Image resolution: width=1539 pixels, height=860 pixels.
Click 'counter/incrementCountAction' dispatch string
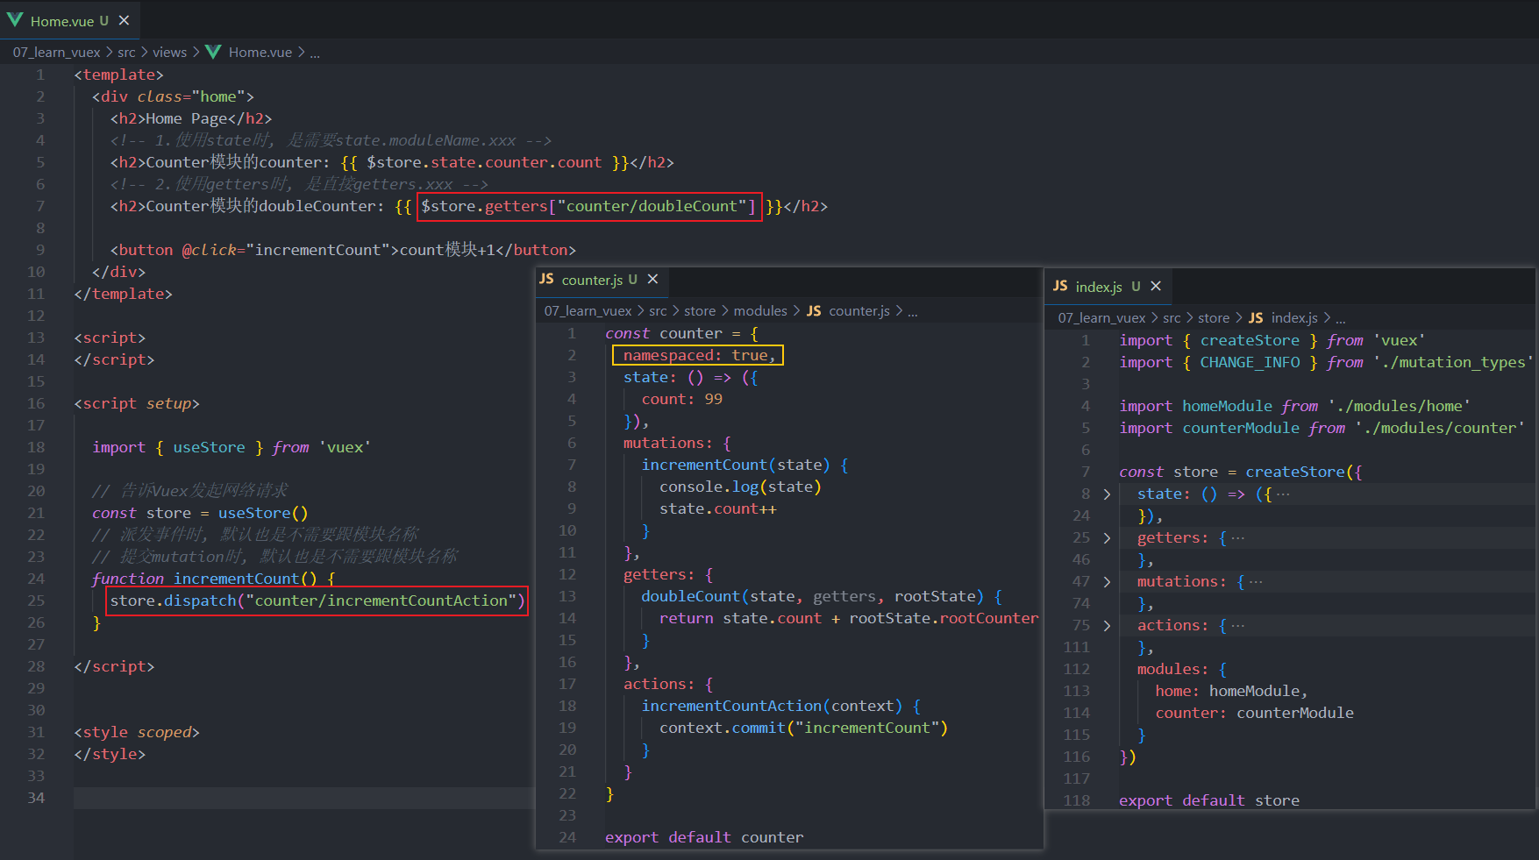click(381, 601)
